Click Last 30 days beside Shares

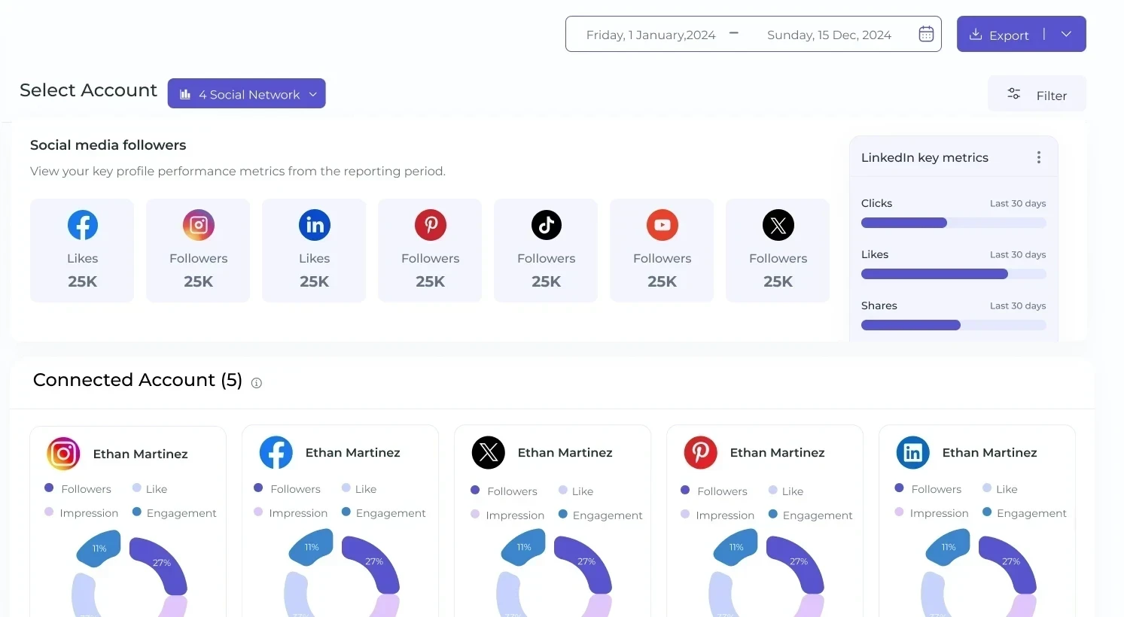1018,305
